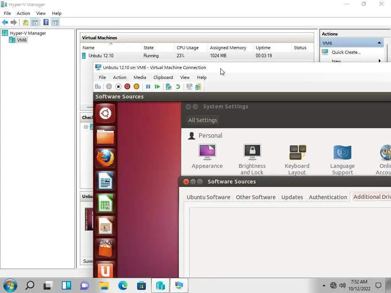Collapse the VM6 section in Actions pane
Screen dimensions: 391x293
[x=379, y=43]
